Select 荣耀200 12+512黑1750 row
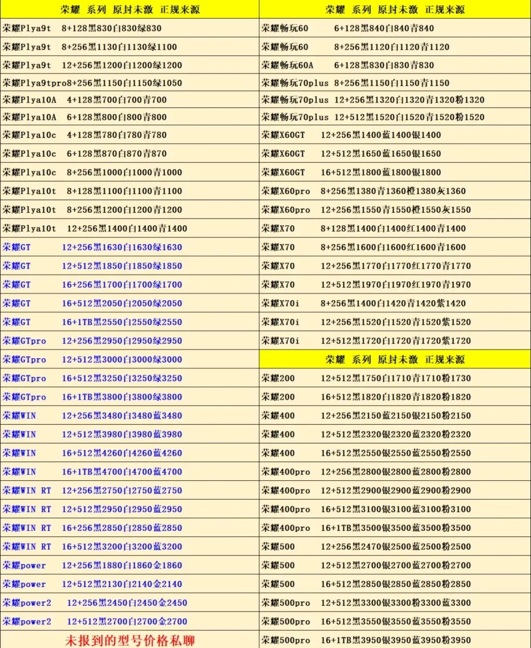Screen dimensions: 531x648 coord(395,378)
